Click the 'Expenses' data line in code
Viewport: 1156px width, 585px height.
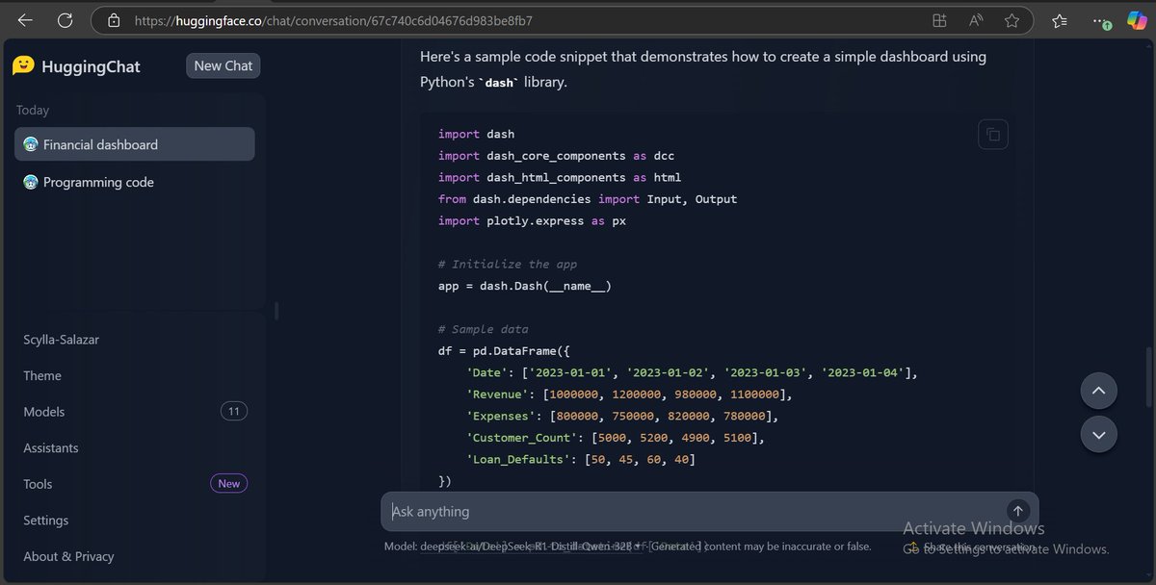coord(622,416)
